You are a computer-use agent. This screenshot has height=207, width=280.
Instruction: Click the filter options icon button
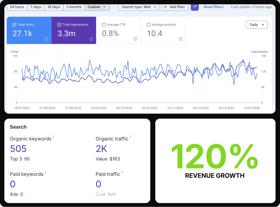coord(195,7)
